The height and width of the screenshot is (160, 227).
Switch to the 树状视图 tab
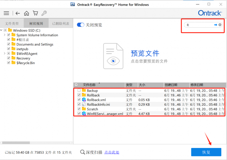click(x=36, y=23)
